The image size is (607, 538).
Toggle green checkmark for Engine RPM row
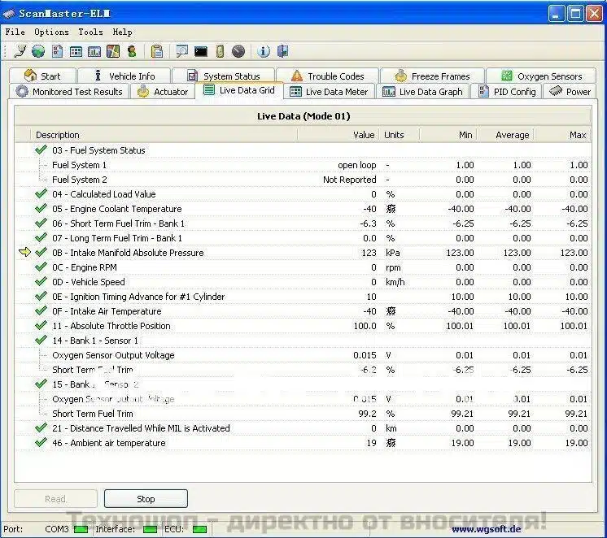click(41, 267)
